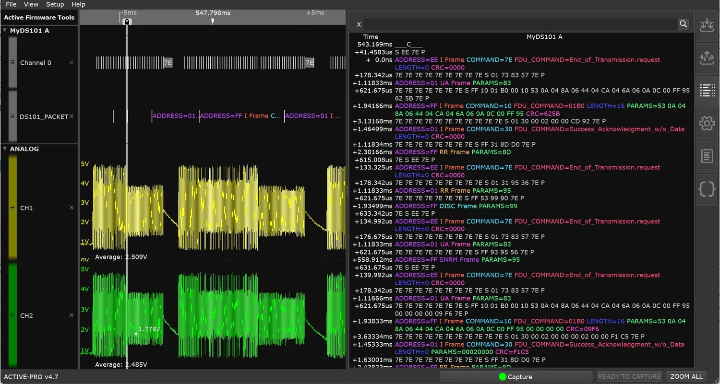This screenshot has width=720, height=384.
Task: Collapse the MyDS101 A group
Action: (x=5, y=30)
